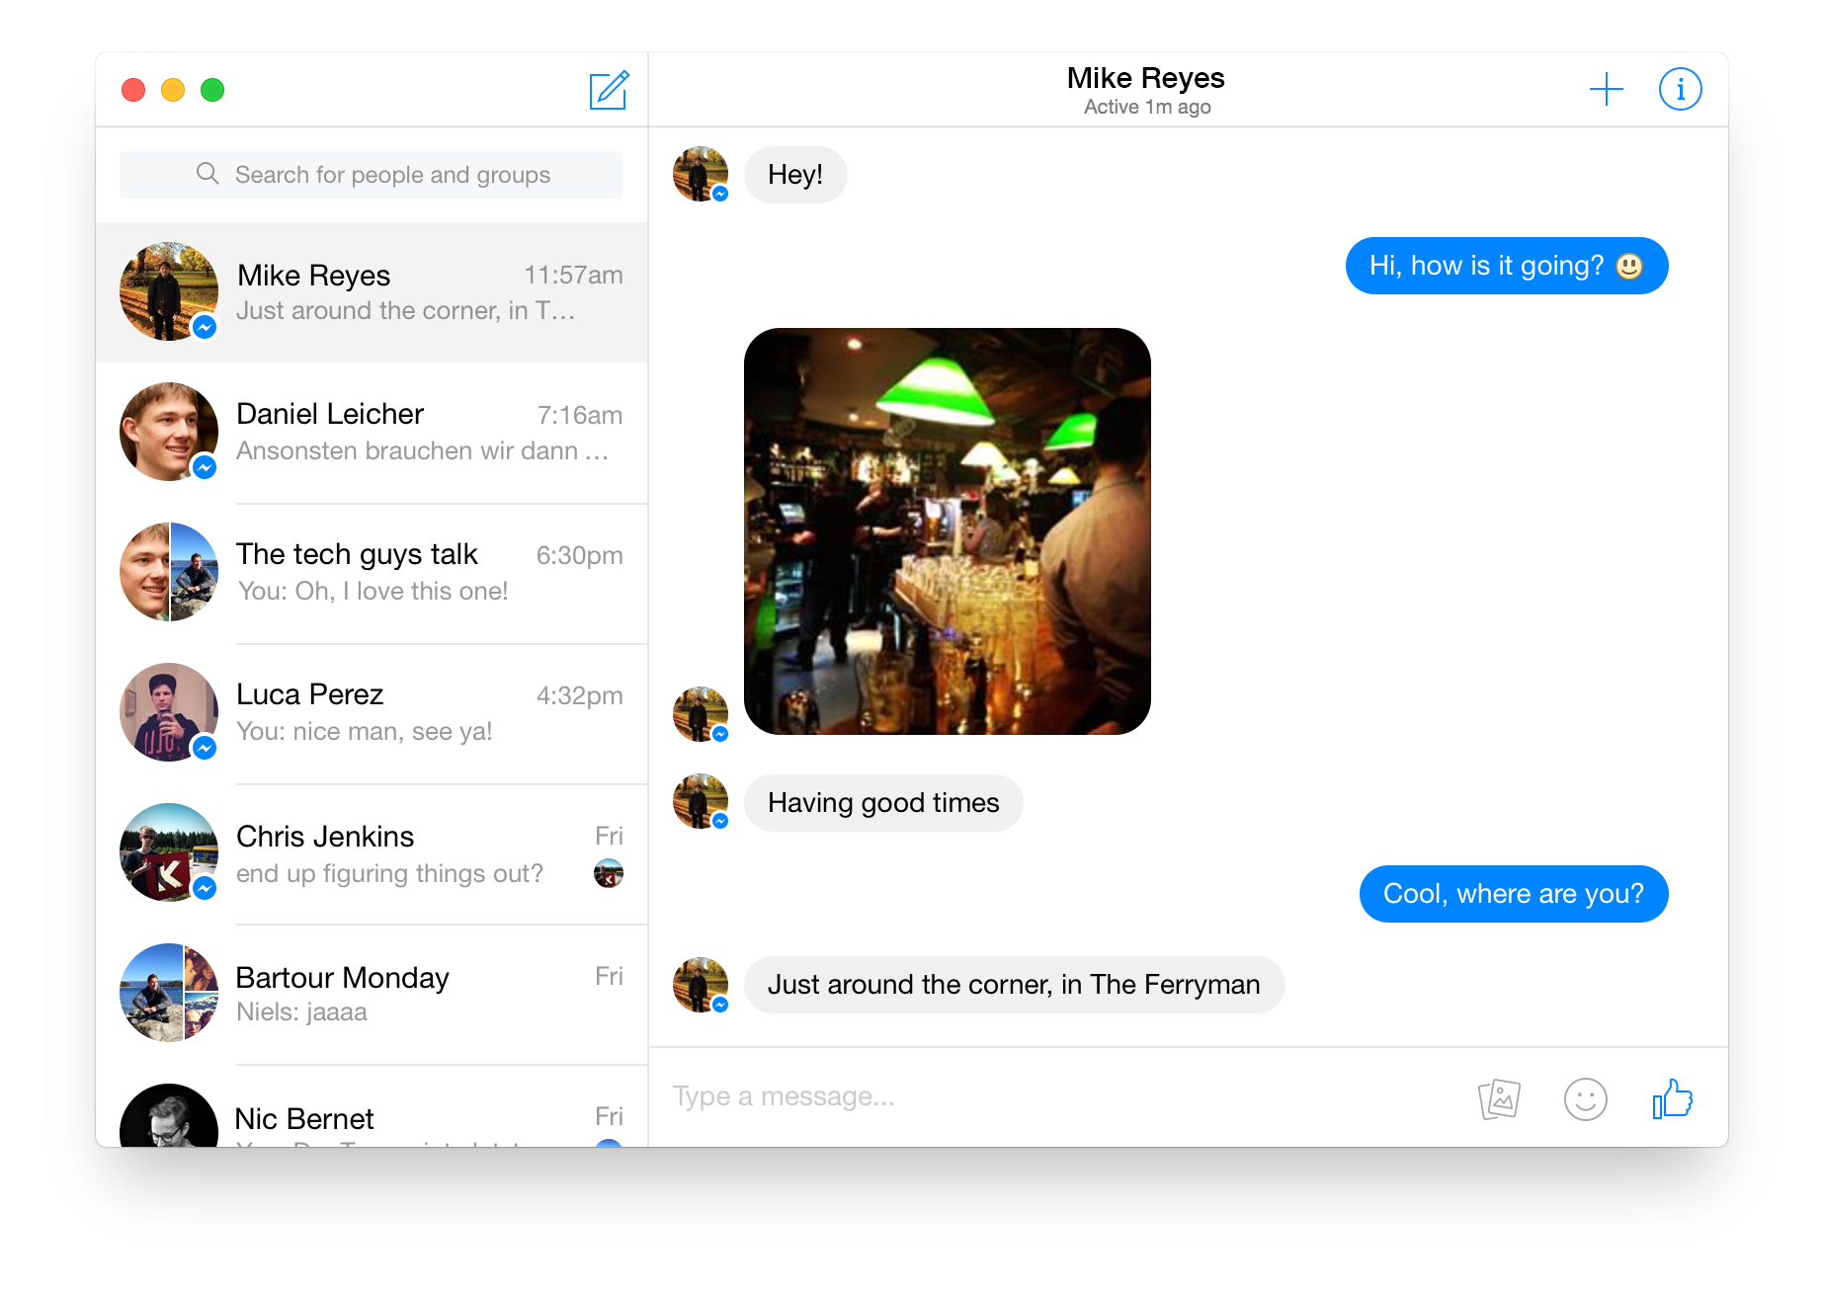The image size is (1823, 1293).
Task: Open conversation info with the i icon
Action: (1680, 89)
